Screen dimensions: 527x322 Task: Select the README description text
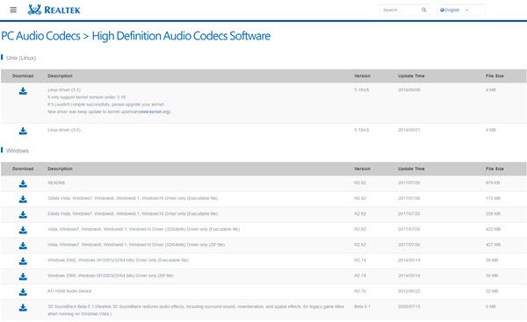pos(56,182)
